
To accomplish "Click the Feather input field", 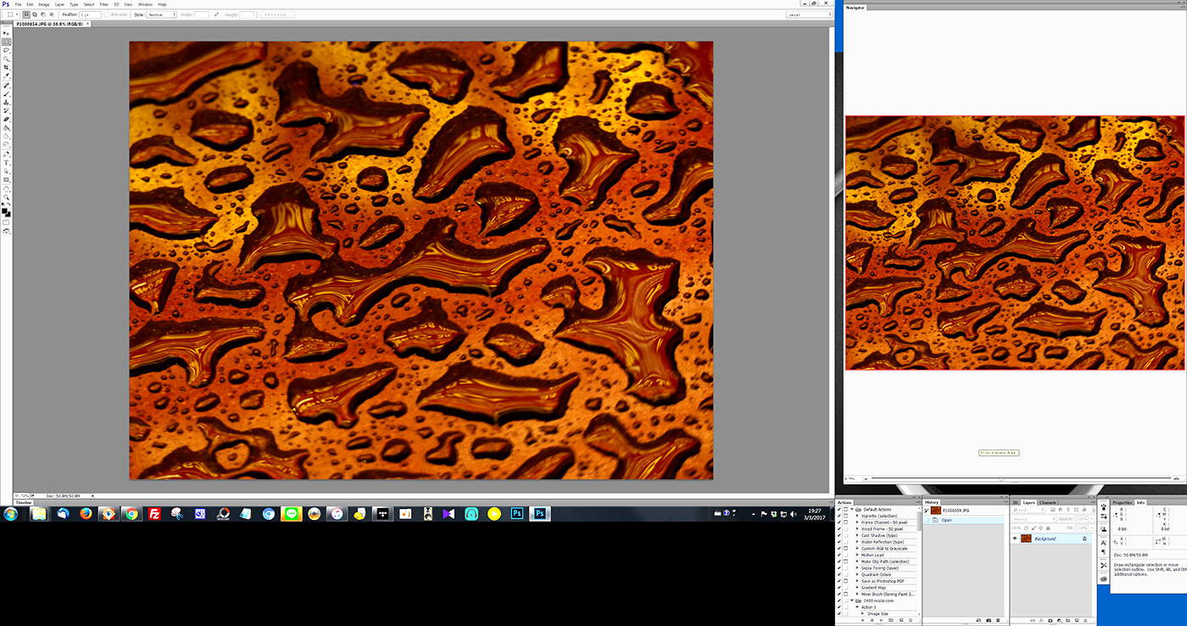I will pyautogui.click(x=90, y=14).
